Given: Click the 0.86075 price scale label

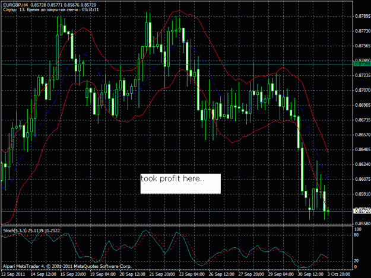Looking at the screenshot, I should click(363, 179).
